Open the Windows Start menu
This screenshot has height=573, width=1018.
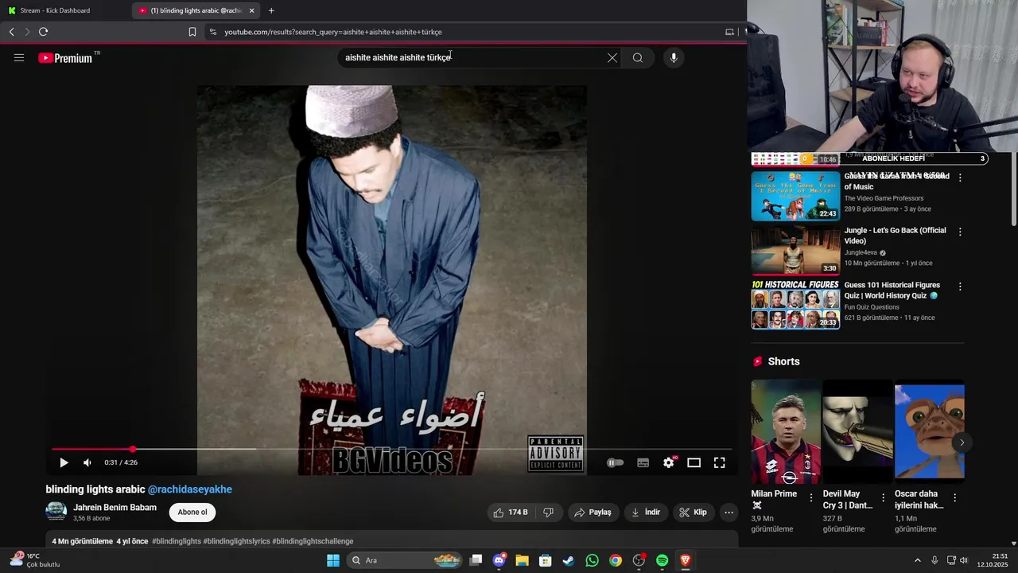coord(333,560)
